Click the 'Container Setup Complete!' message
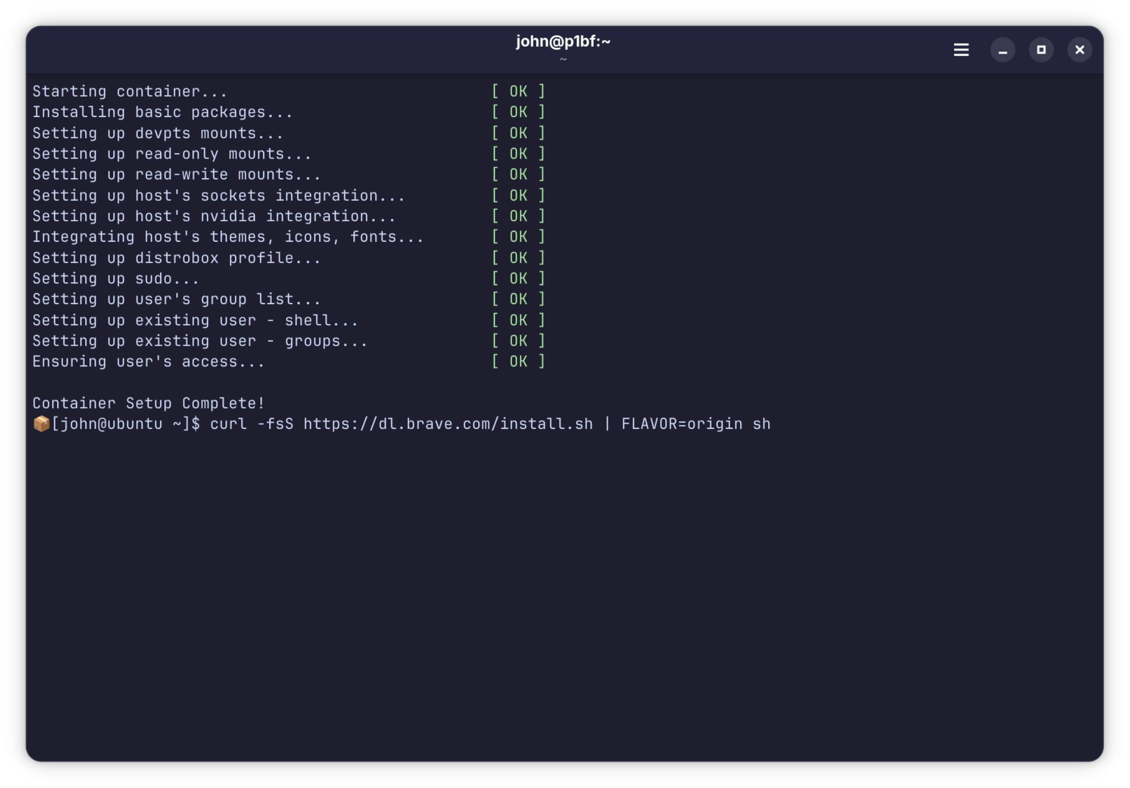 [149, 403]
